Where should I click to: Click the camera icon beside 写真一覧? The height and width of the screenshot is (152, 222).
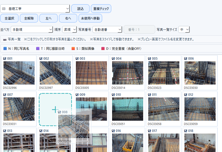tap(5, 39)
